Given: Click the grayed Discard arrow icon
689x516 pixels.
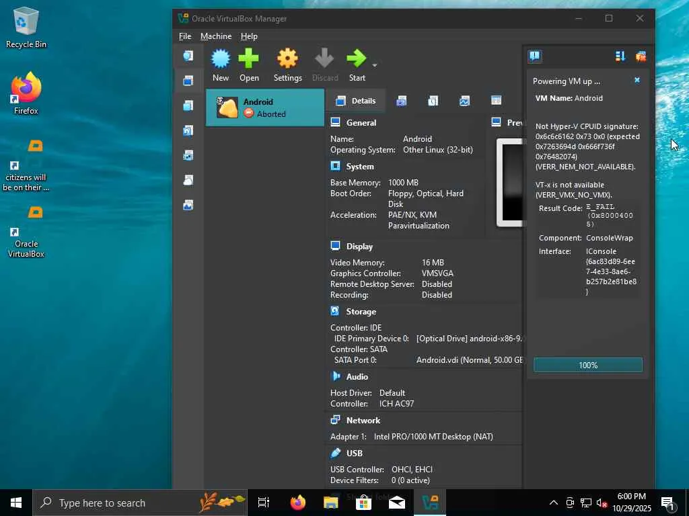Looking at the screenshot, I should (x=325, y=58).
